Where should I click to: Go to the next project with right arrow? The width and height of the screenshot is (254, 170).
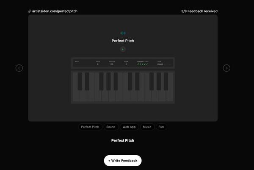coord(226,68)
